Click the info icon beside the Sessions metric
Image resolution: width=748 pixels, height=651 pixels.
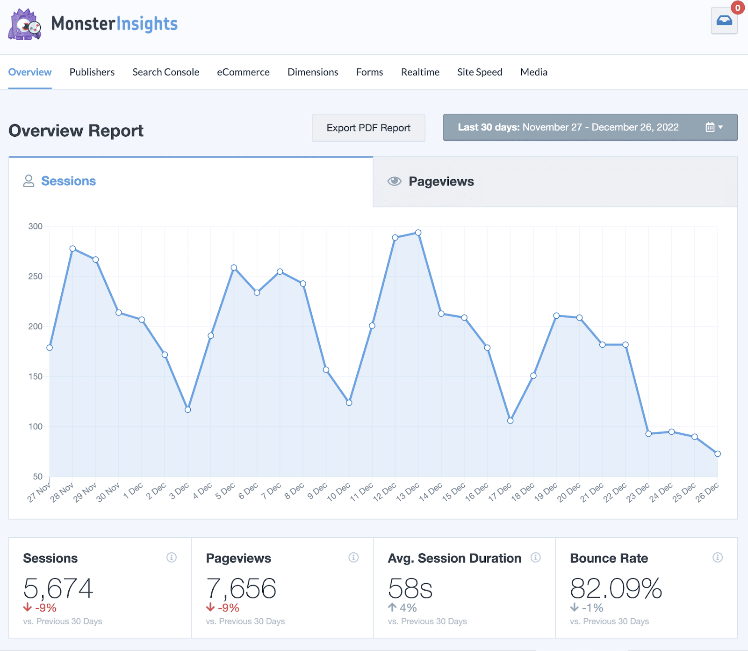[172, 557]
